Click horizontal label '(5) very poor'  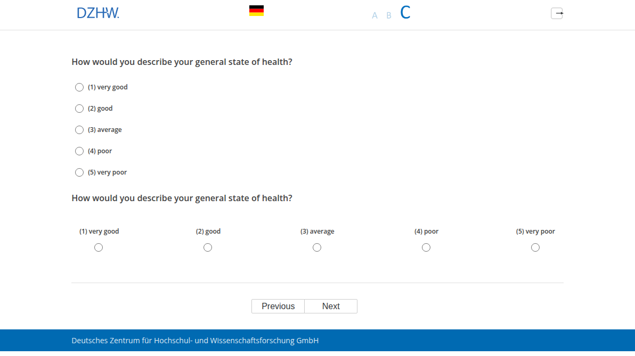[535, 231]
